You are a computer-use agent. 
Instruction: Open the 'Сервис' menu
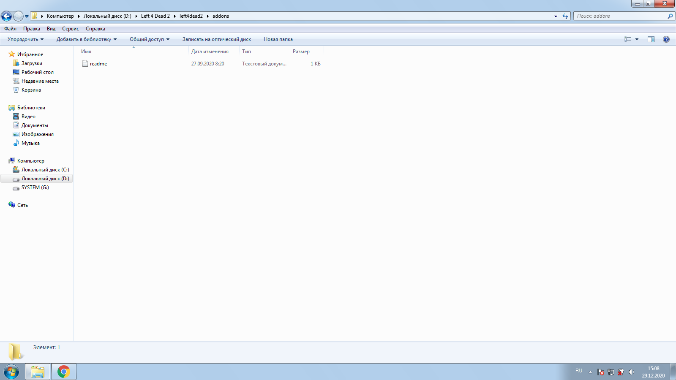71,29
